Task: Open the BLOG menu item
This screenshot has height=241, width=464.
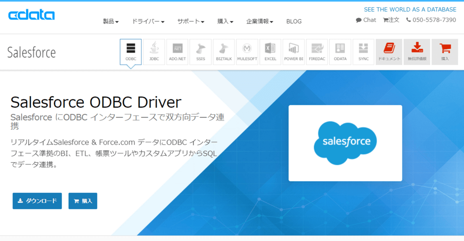Action: (294, 21)
